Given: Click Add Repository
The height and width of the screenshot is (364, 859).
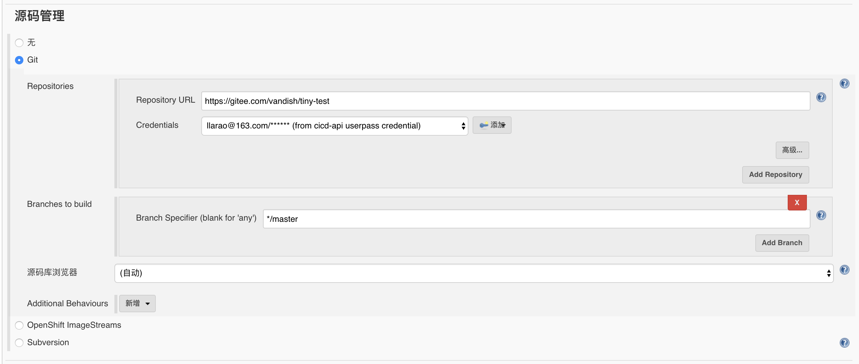Looking at the screenshot, I should pos(775,174).
